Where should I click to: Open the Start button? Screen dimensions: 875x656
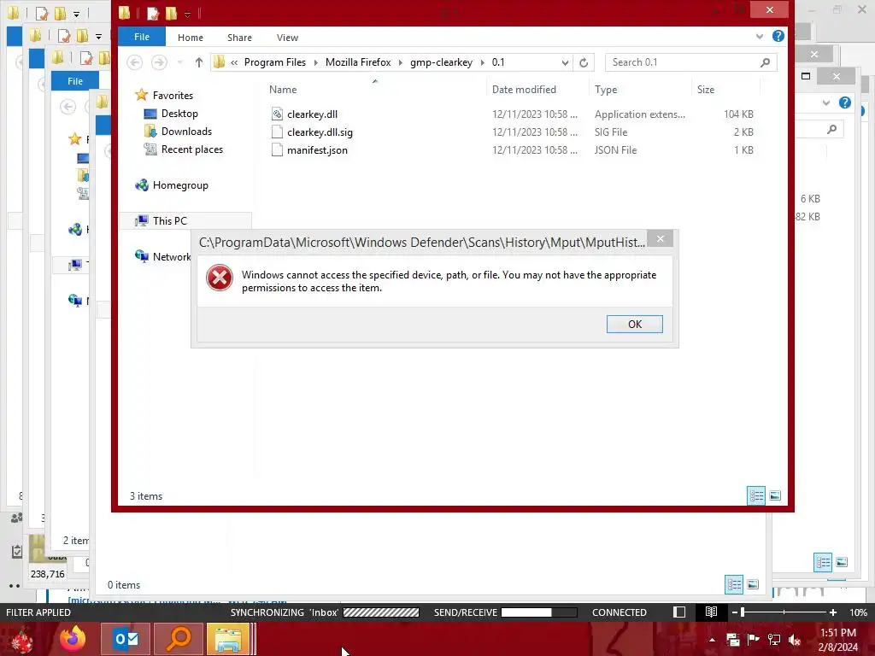(22, 639)
